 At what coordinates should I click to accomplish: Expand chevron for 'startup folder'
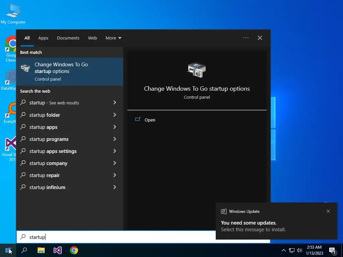(x=115, y=115)
